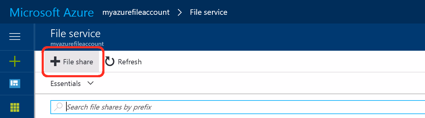Toggle the Essentials label
425x118 pixels.
(x=66, y=84)
